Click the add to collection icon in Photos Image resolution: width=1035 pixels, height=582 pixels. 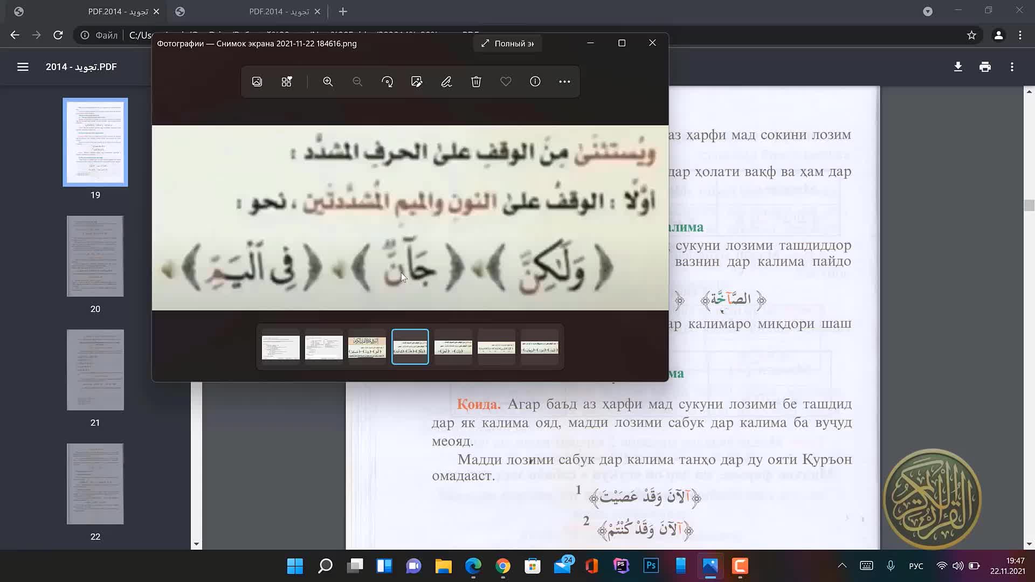[287, 81]
